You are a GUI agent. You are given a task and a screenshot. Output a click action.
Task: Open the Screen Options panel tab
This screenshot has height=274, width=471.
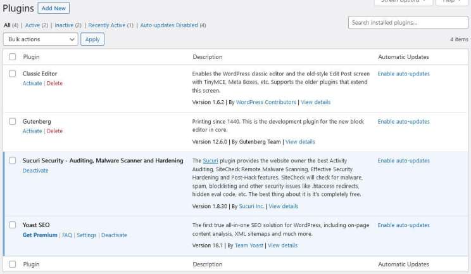point(403,2)
